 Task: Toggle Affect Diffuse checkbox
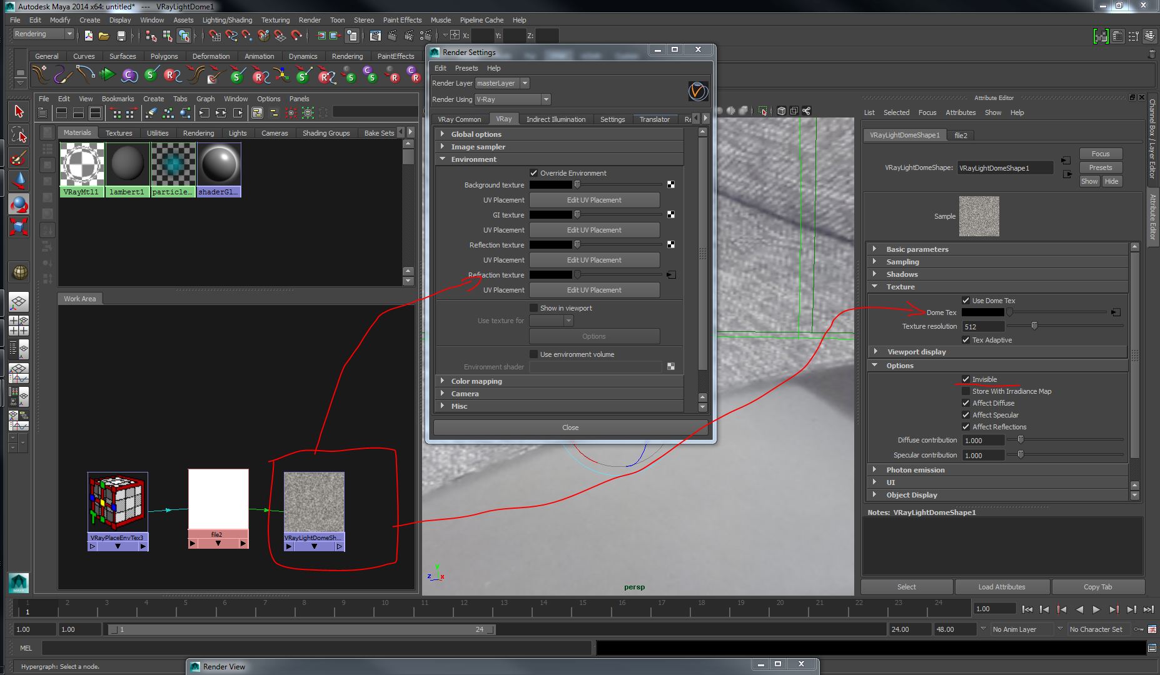pos(966,403)
